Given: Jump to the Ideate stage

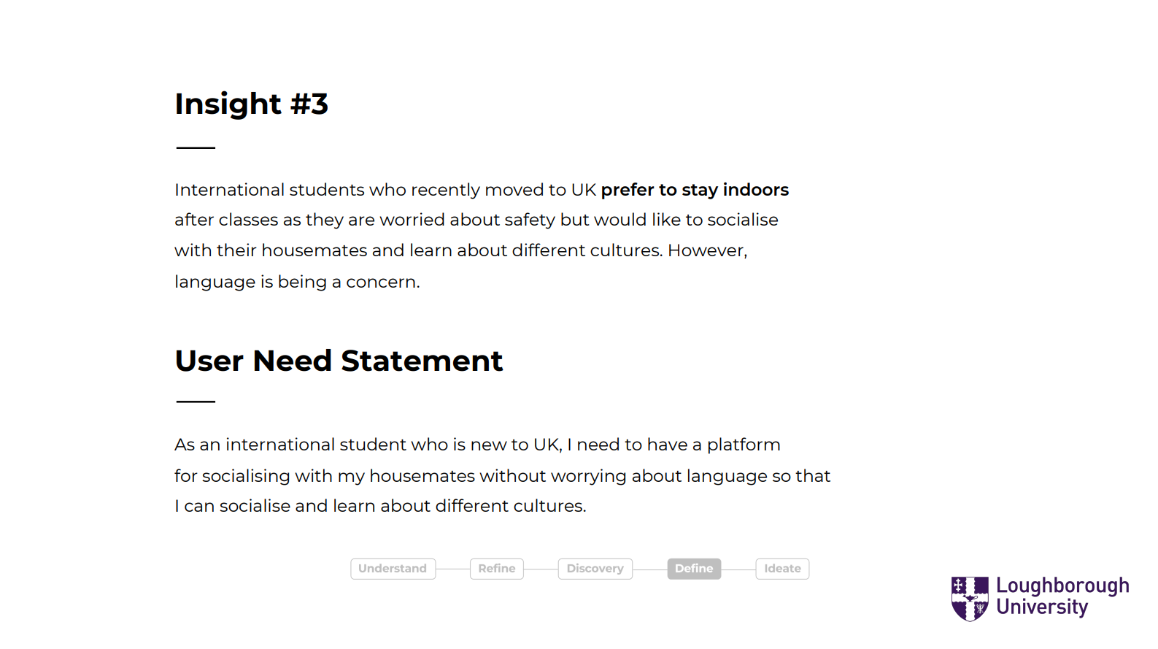Looking at the screenshot, I should [782, 569].
